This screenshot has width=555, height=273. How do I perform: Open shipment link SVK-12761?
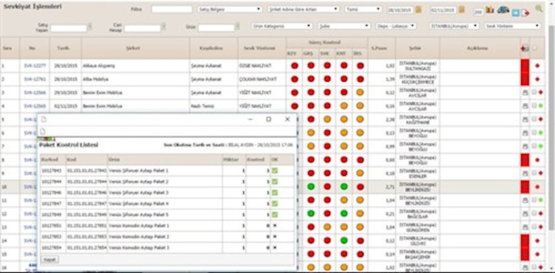(35, 79)
